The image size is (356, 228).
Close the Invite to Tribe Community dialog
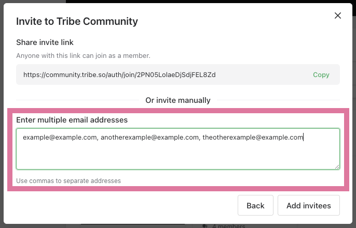point(338,16)
